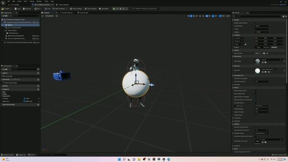Use selected asset for Static Mesh
Image resolution: width=288 pixels, height=162 pixels.
pos(263,63)
